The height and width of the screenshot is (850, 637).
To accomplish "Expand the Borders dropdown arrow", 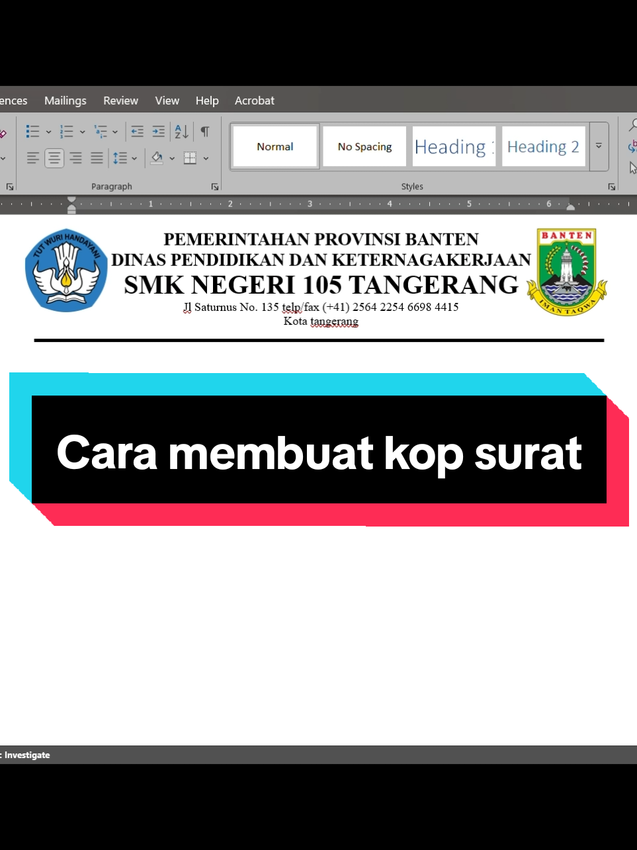I will 205,157.
